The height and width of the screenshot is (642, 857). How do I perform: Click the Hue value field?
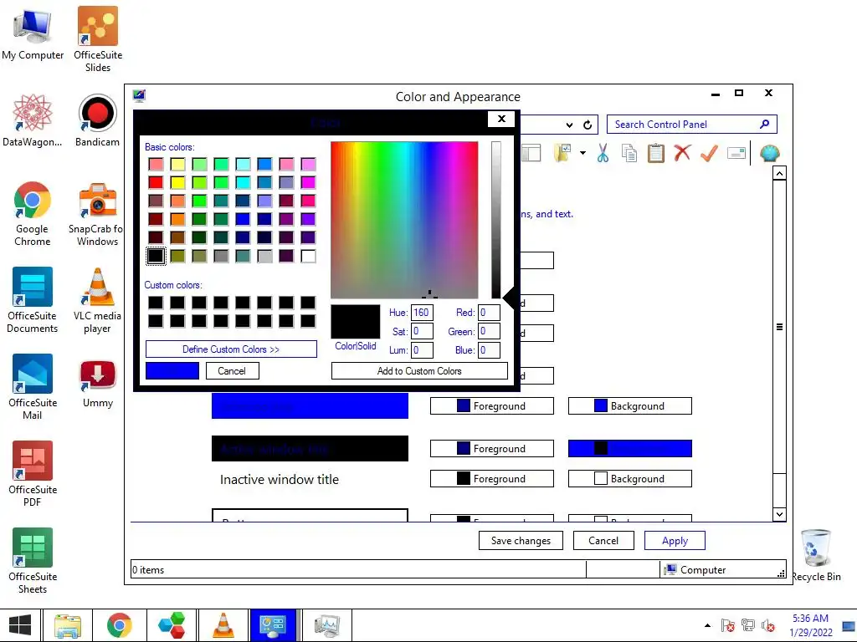pyautogui.click(x=422, y=313)
